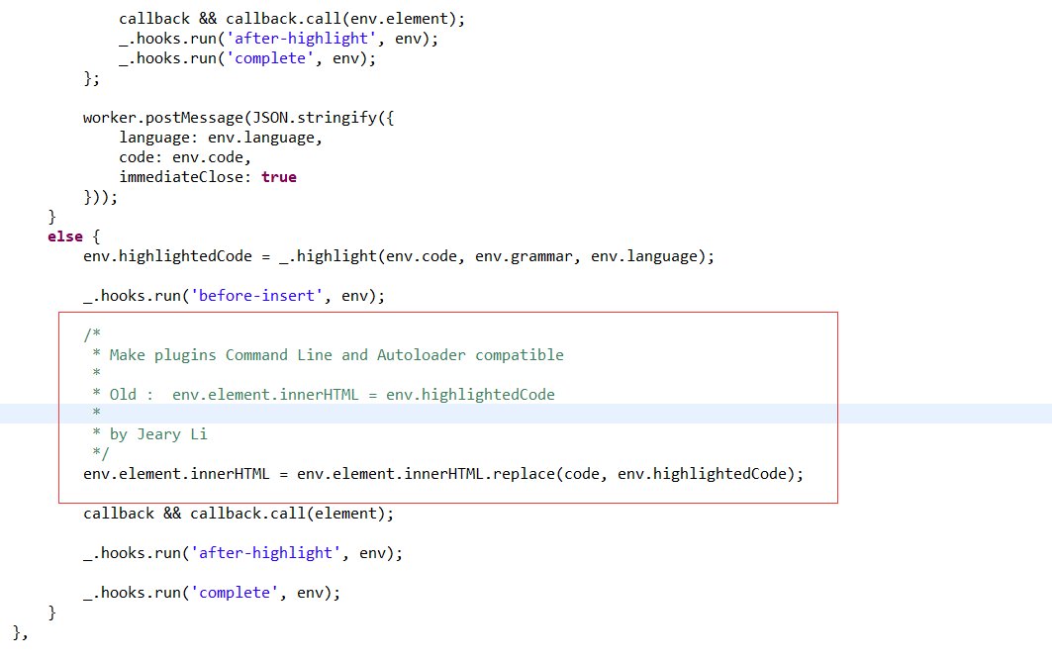Click the line "worker.postMessage(JSON.stringify({"
Viewport: 1052px width, 660px height.
point(239,118)
